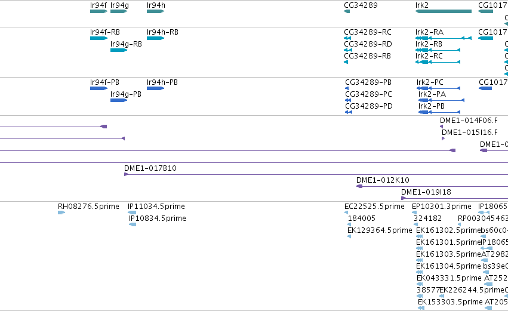Screen dimensions: 508x311
Task: Click the Ir94h gene label
Action: (x=156, y=5)
